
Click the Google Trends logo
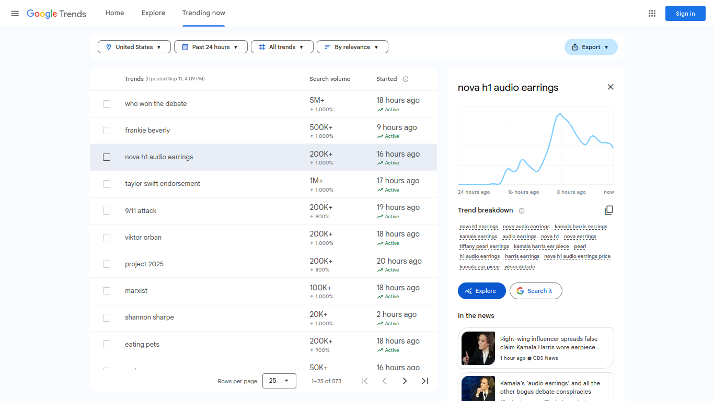56,14
